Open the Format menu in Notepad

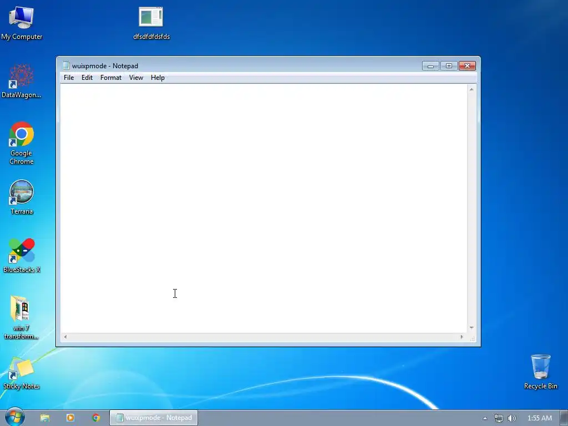pyautogui.click(x=111, y=78)
